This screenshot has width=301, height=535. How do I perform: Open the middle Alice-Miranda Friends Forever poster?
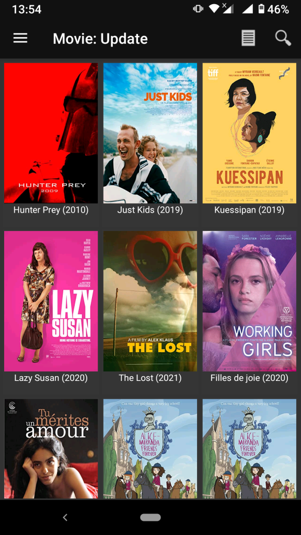pyautogui.click(x=150, y=449)
